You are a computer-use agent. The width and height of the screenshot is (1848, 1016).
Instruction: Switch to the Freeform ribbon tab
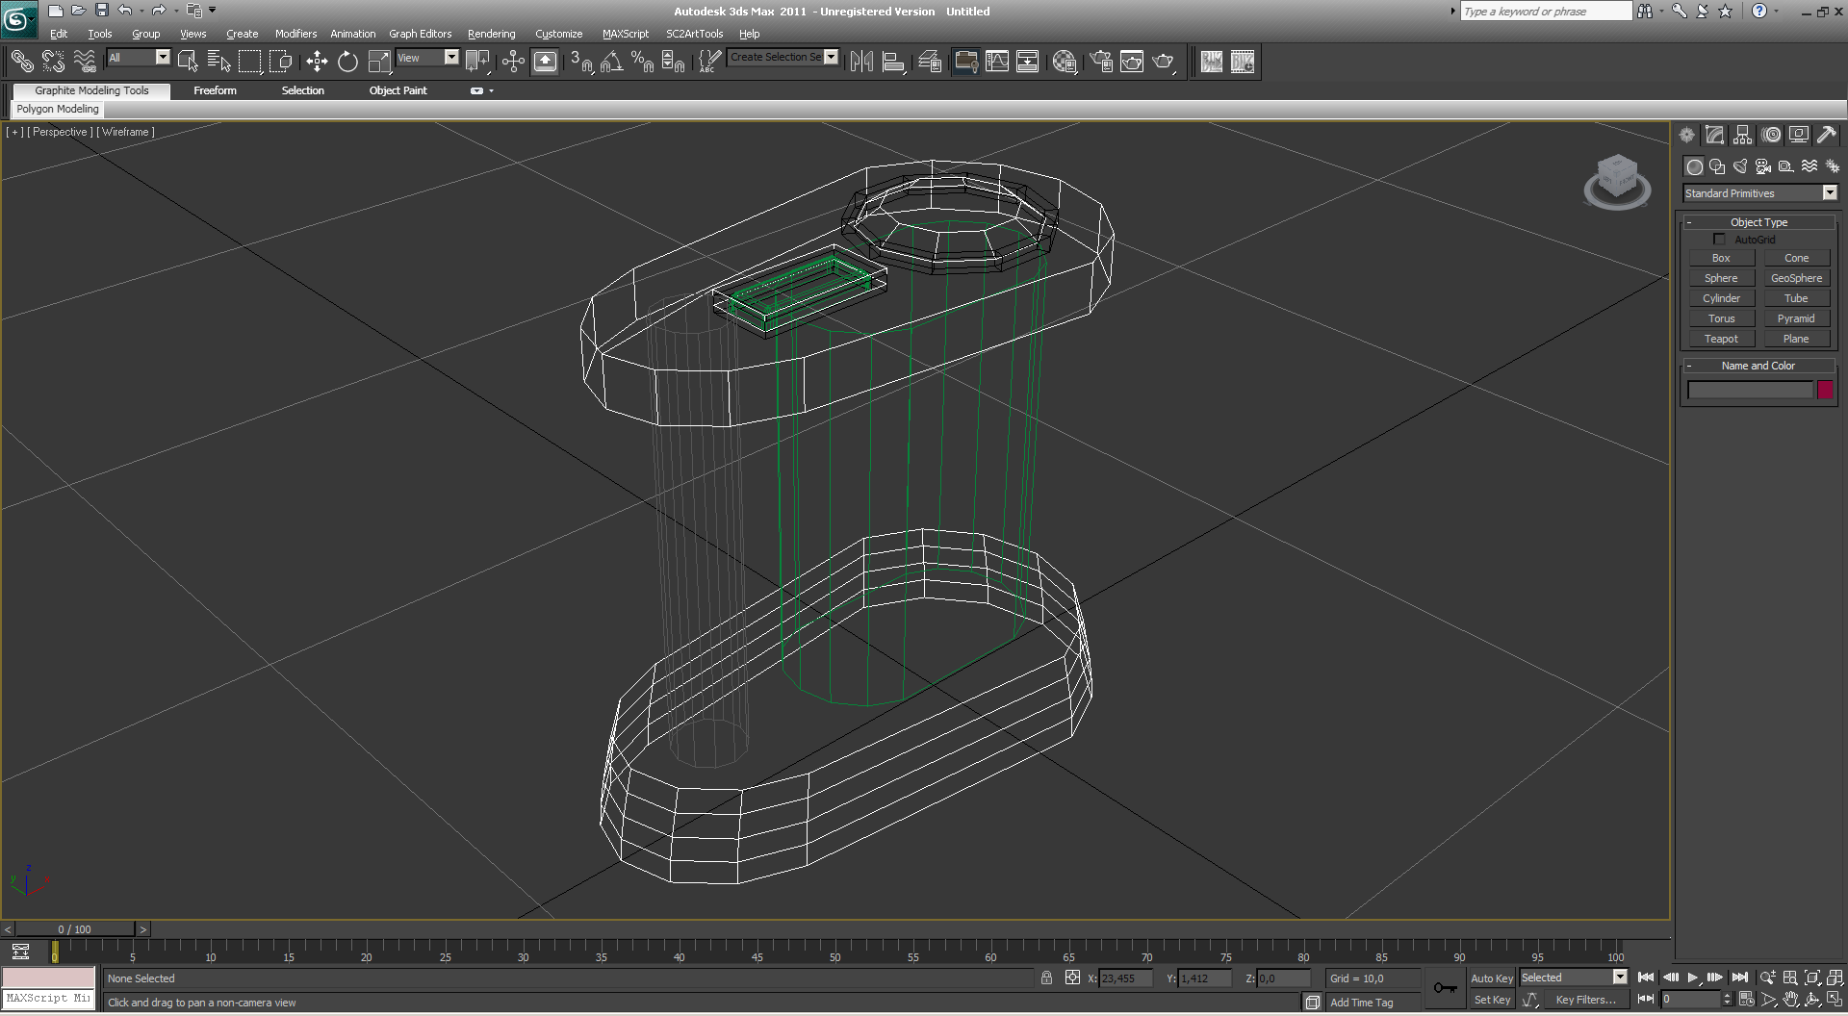(215, 90)
